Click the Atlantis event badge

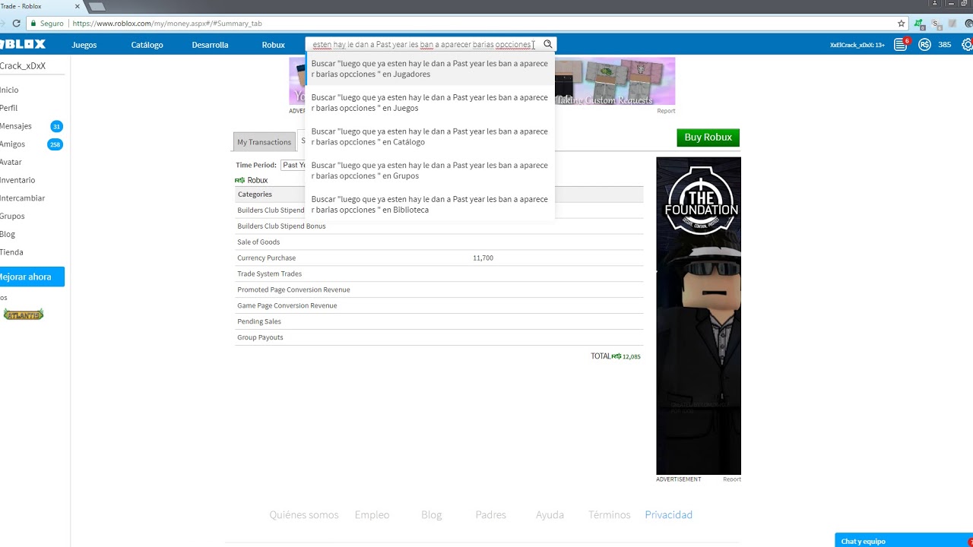(x=24, y=315)
